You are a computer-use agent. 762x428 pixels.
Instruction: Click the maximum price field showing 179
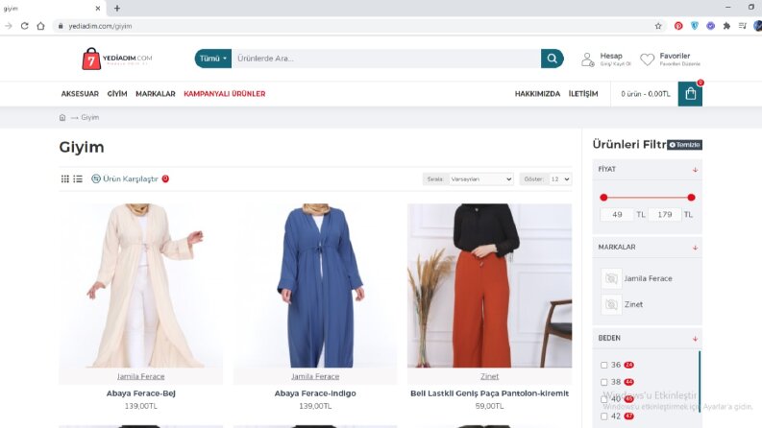point(665,215)
